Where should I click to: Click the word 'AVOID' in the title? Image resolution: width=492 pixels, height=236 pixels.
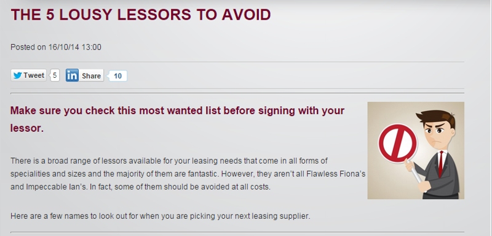coord(247,15)
